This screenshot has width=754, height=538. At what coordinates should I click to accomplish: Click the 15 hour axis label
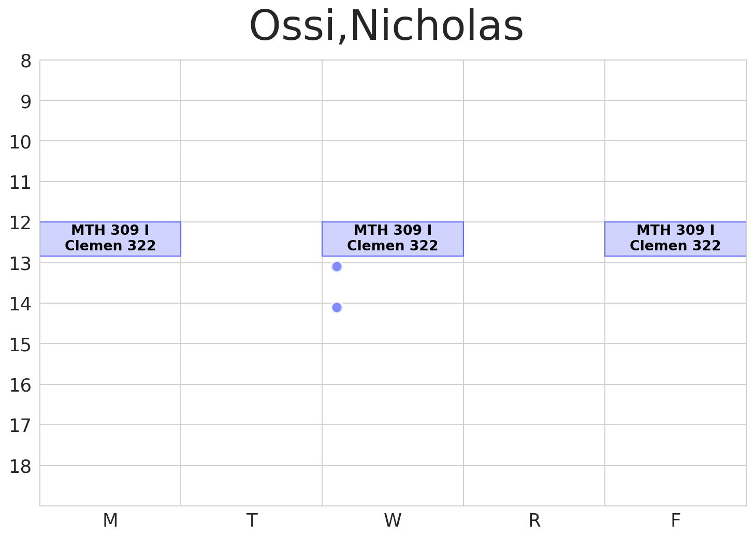(21, 345)
